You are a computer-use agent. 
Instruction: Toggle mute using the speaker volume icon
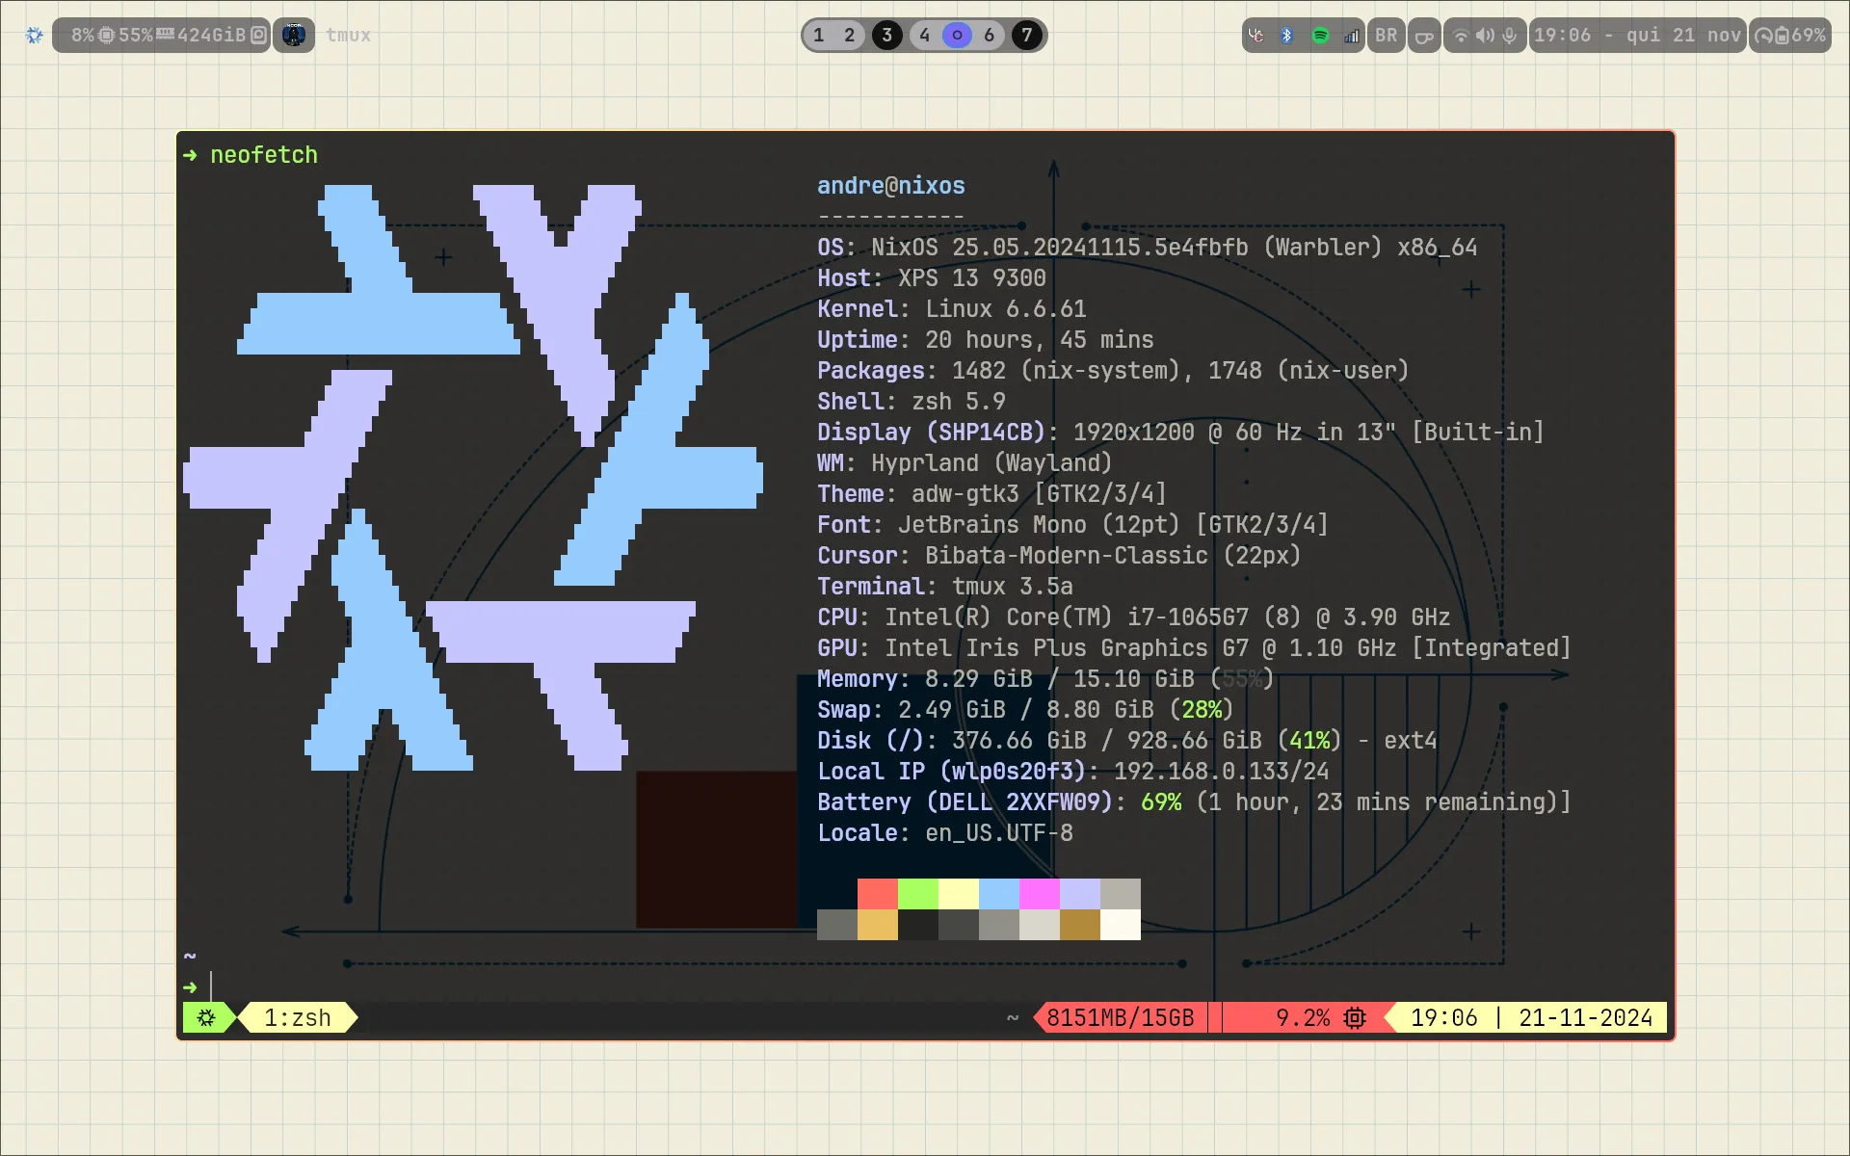point(1485,36)
